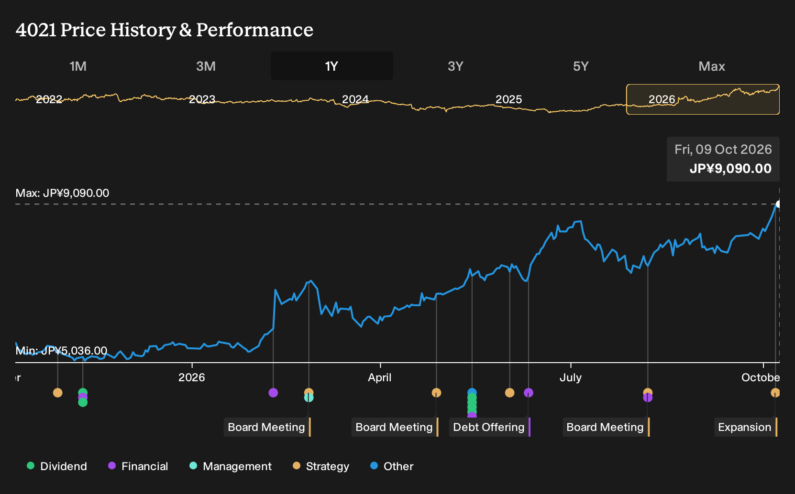Show the 5Y price history
The image size is (795, 494).
point(581,66)
